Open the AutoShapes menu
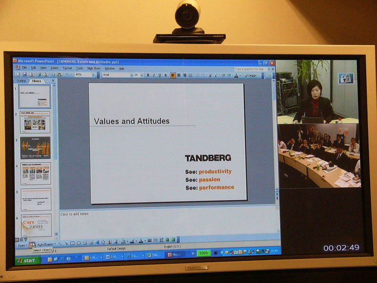This screenshot has height=283, width=377. (46, 244)
